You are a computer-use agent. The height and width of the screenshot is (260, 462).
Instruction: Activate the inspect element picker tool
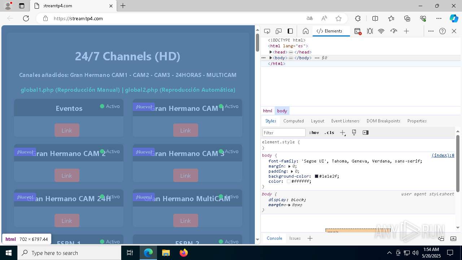pos(267,31)
